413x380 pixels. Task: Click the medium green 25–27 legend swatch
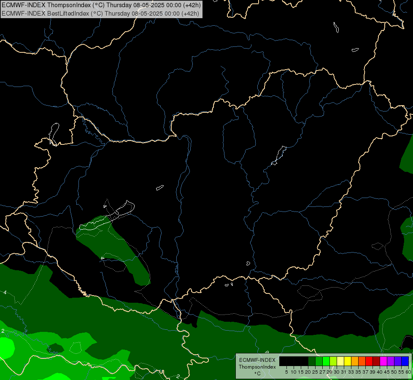point(319,361)
